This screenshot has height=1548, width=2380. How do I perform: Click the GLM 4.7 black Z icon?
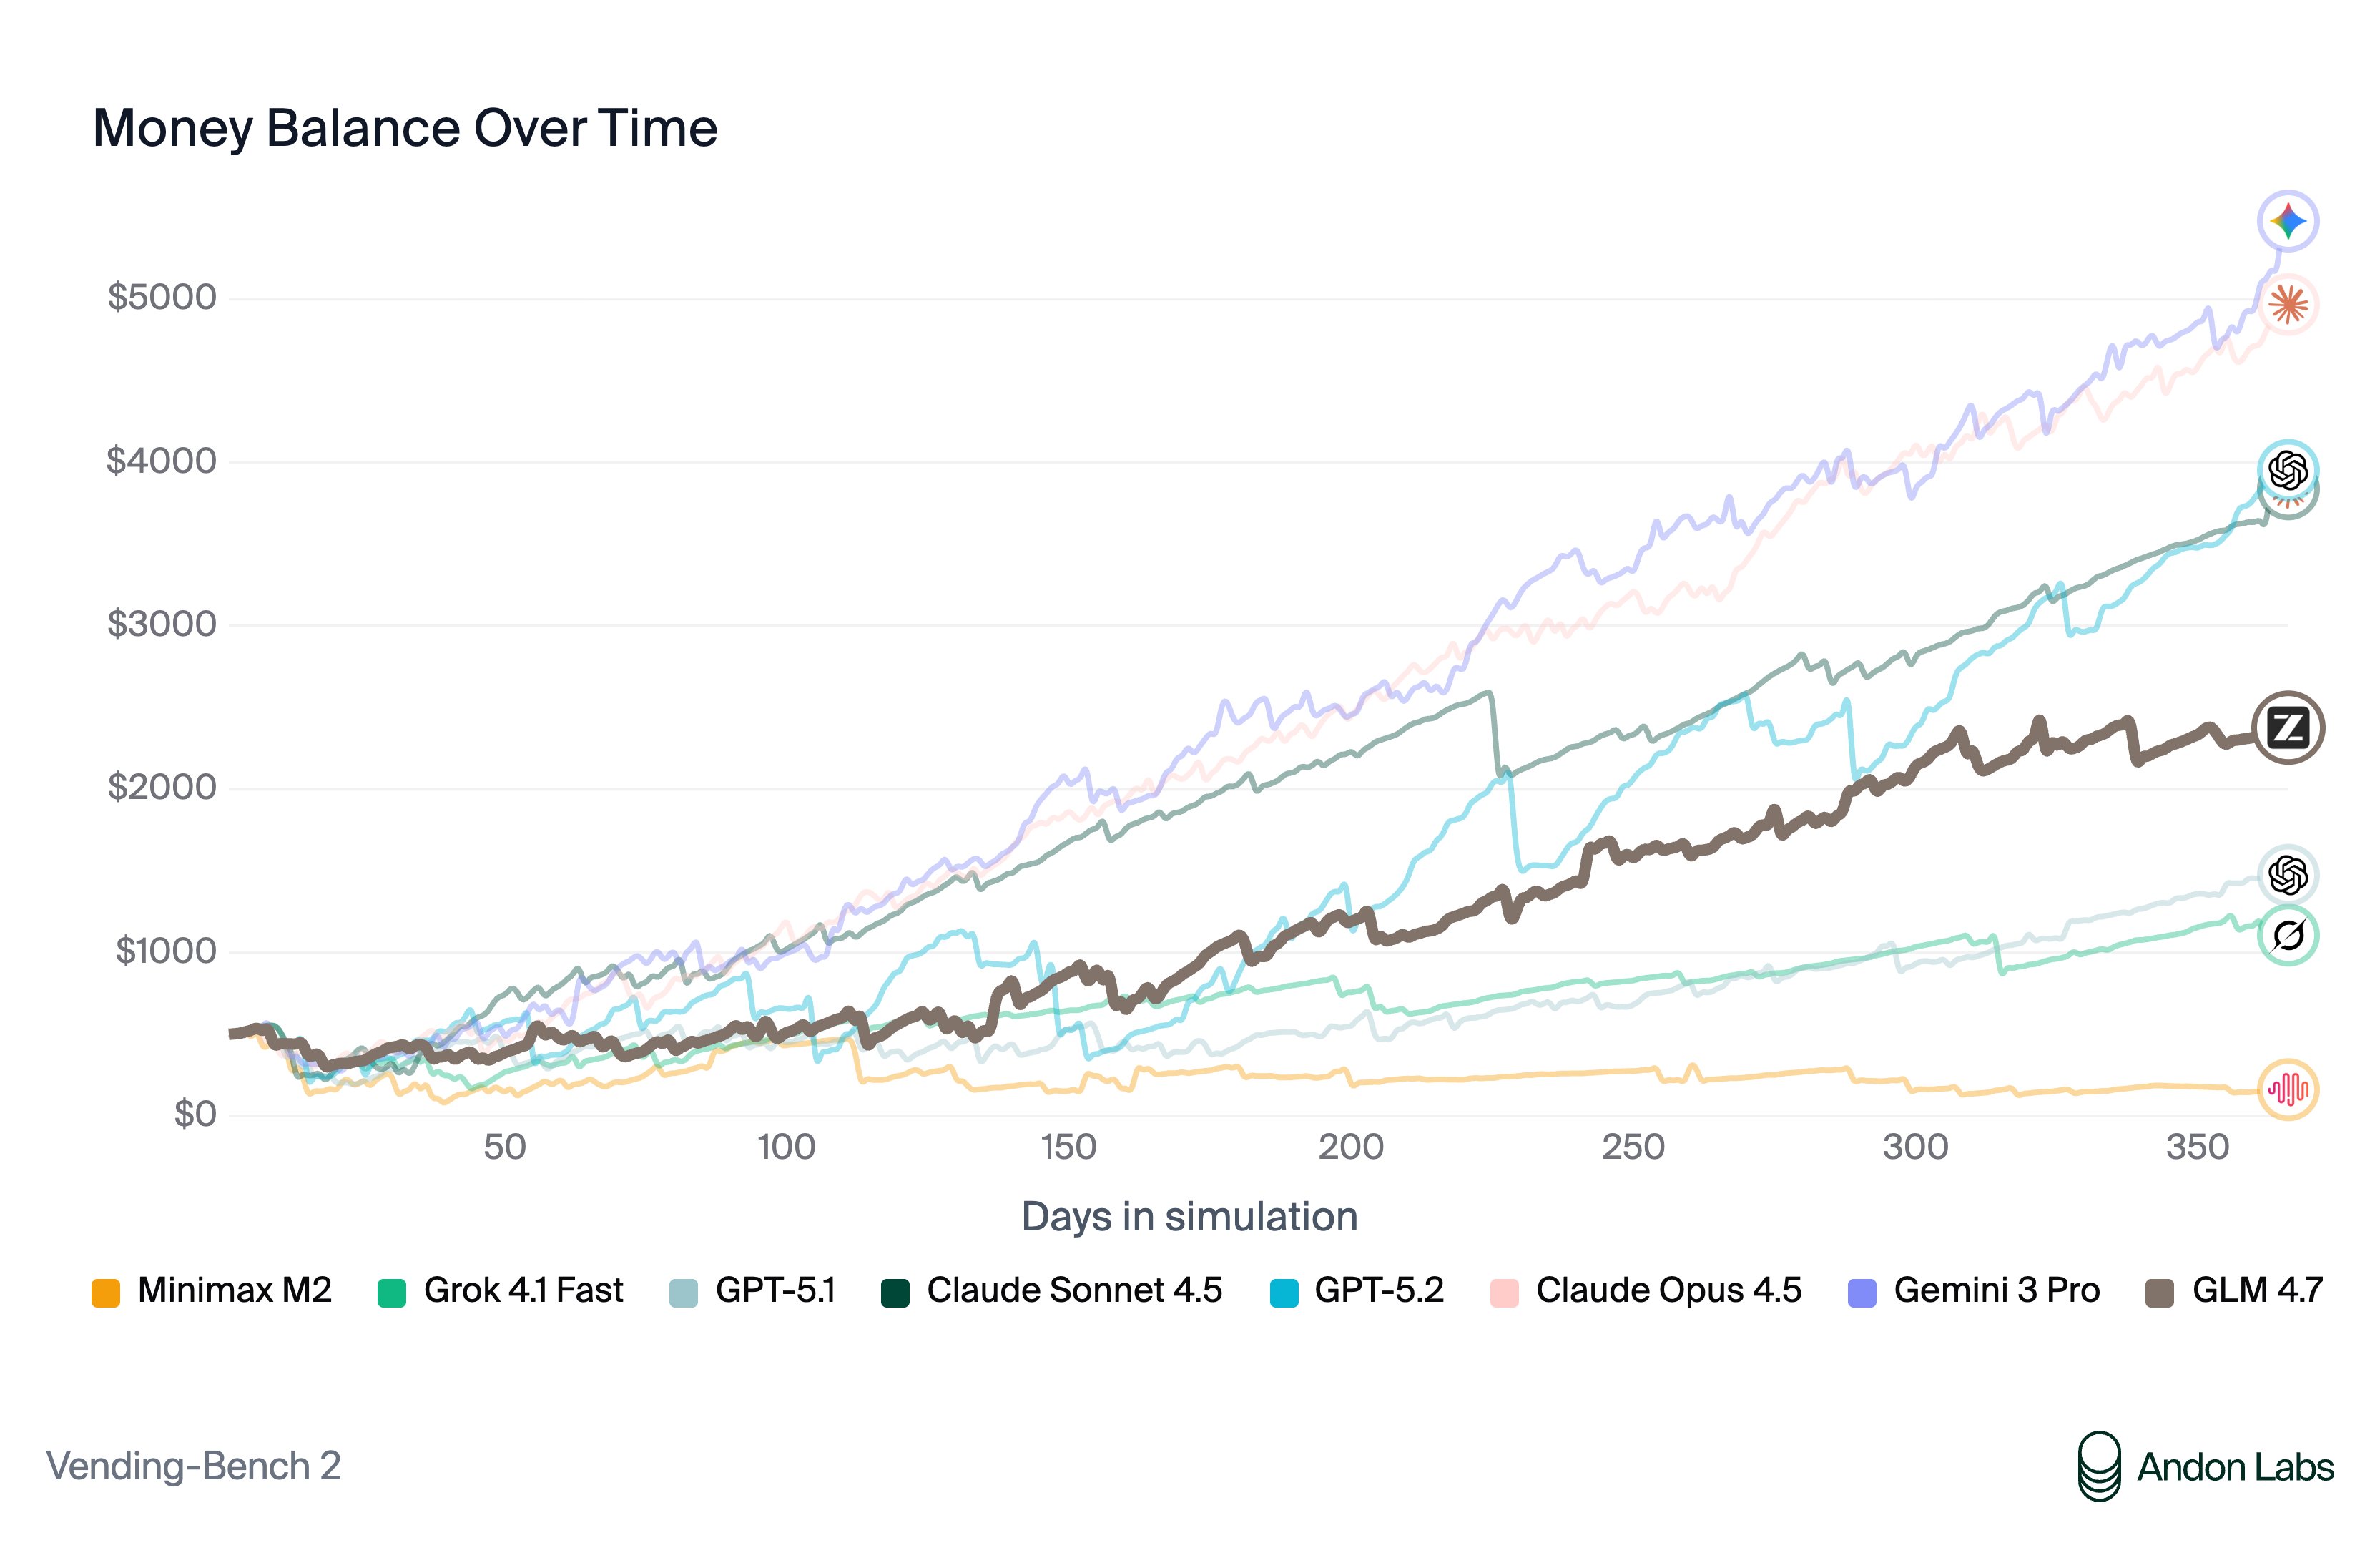click(x=2287, y=727)
